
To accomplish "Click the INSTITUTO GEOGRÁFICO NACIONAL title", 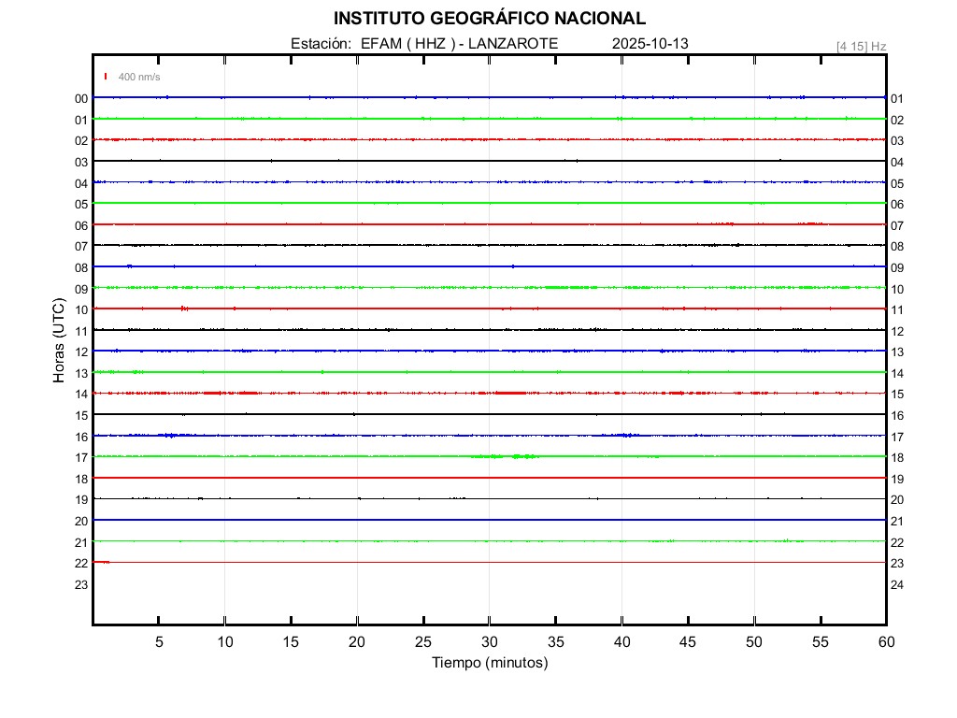I will [489, 19].
